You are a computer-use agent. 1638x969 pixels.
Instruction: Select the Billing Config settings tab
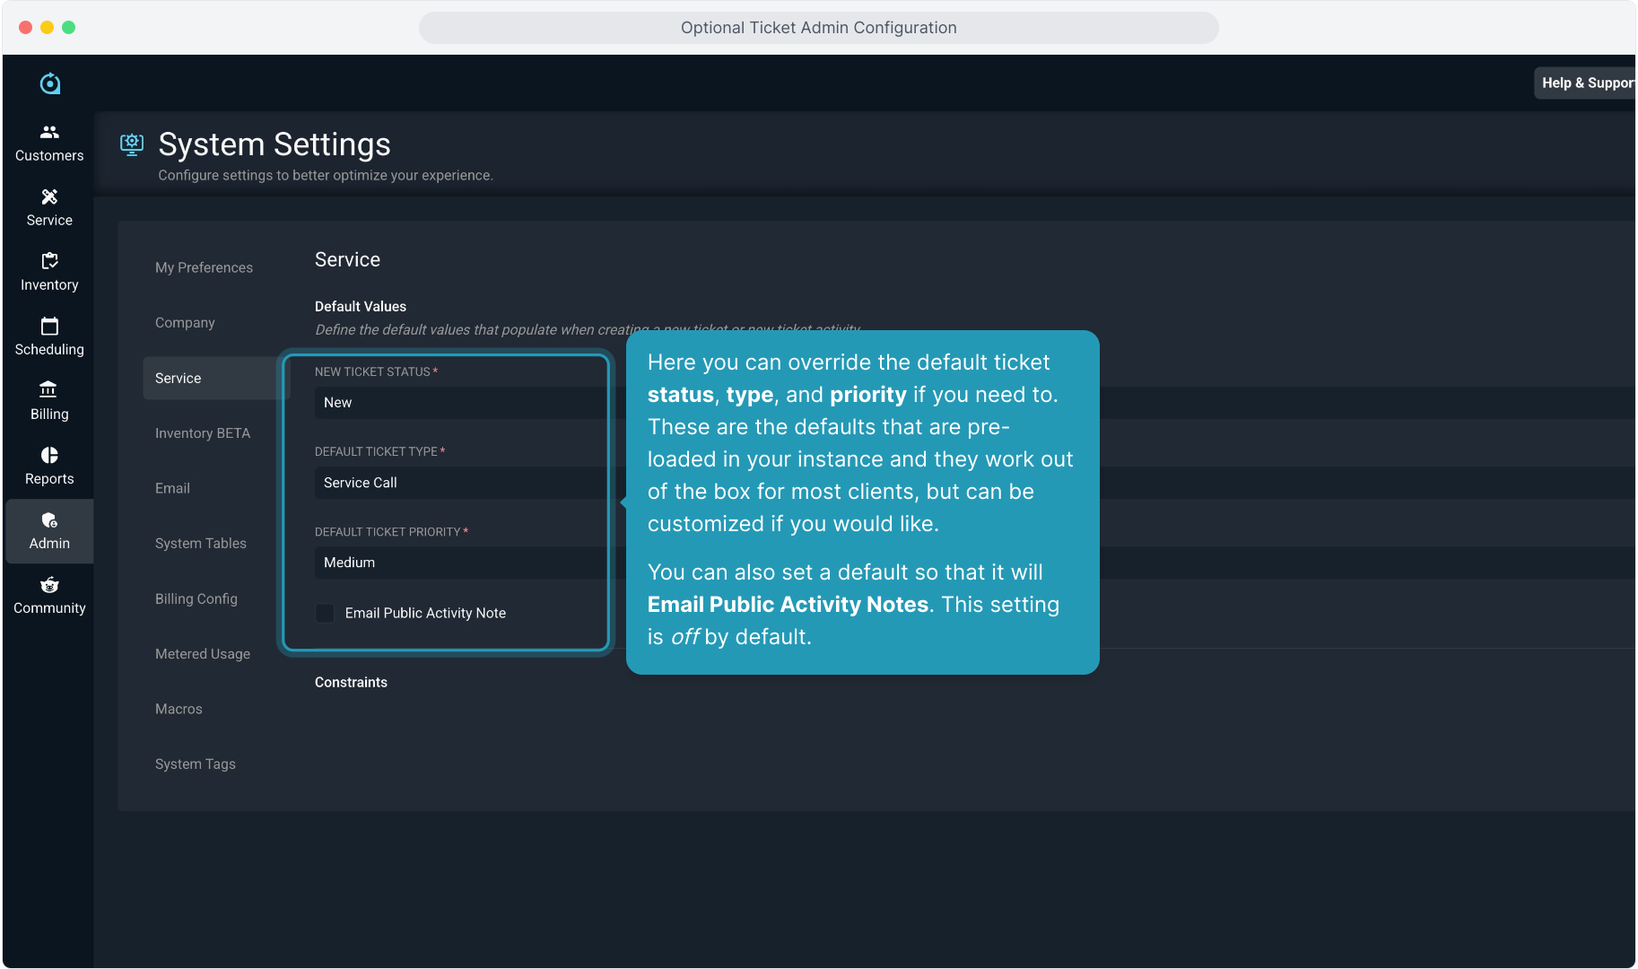click(196, 598)
